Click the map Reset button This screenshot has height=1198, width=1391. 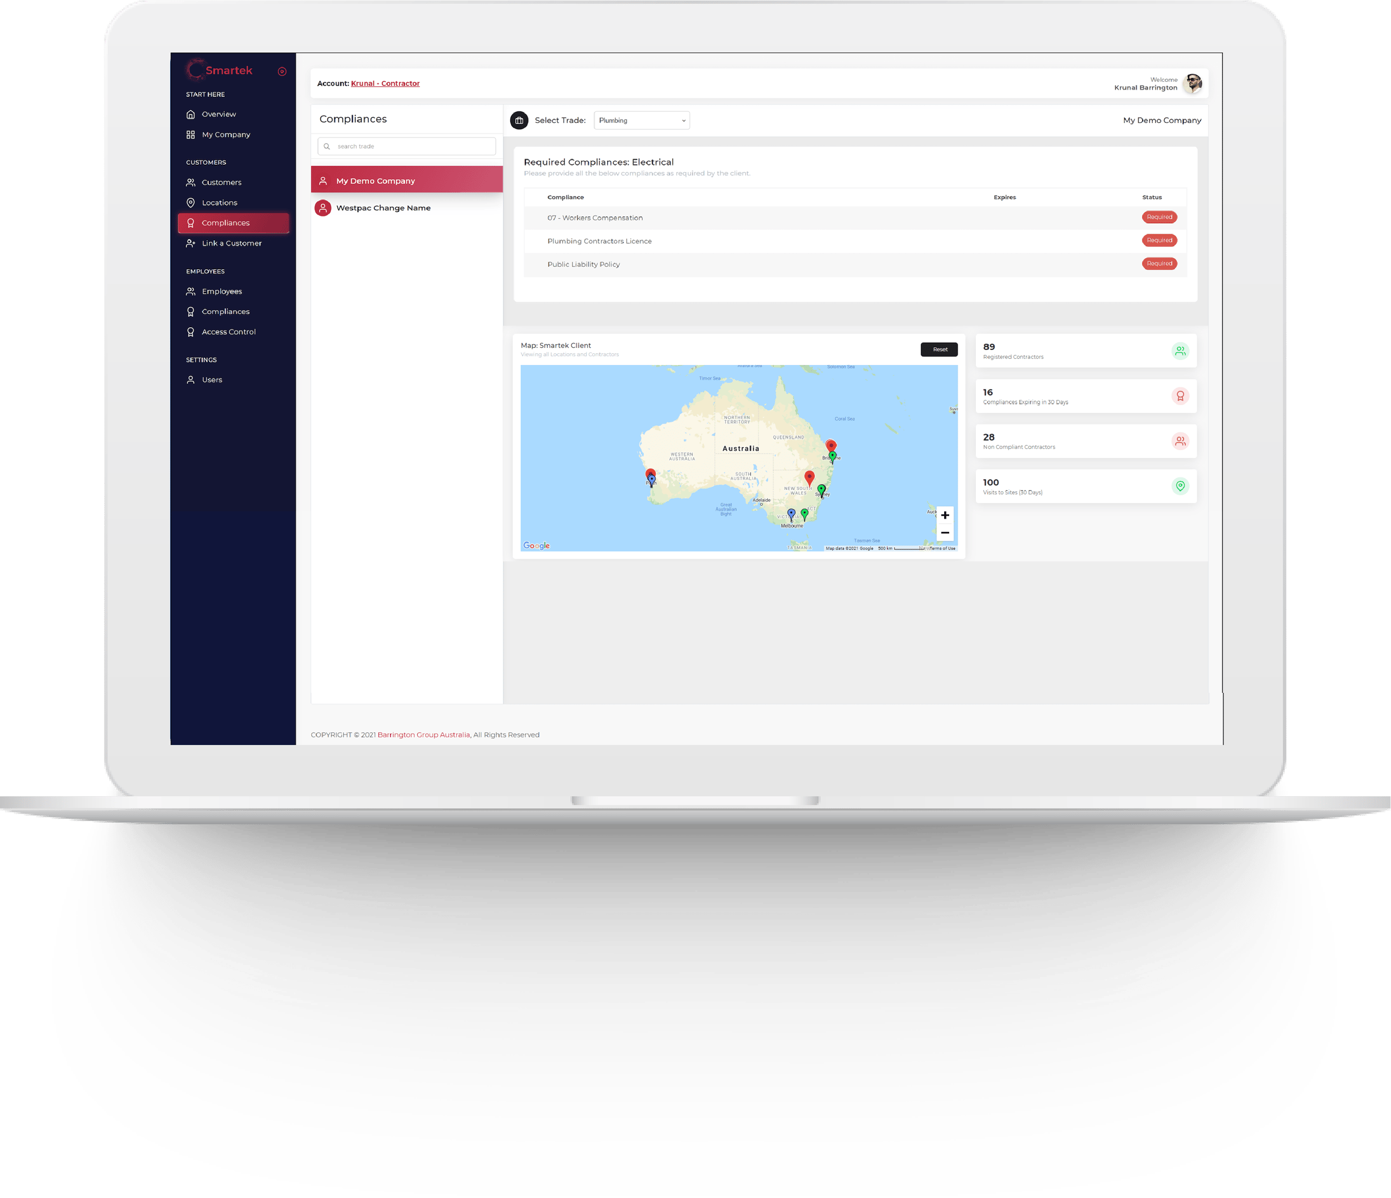pos(939,349)
